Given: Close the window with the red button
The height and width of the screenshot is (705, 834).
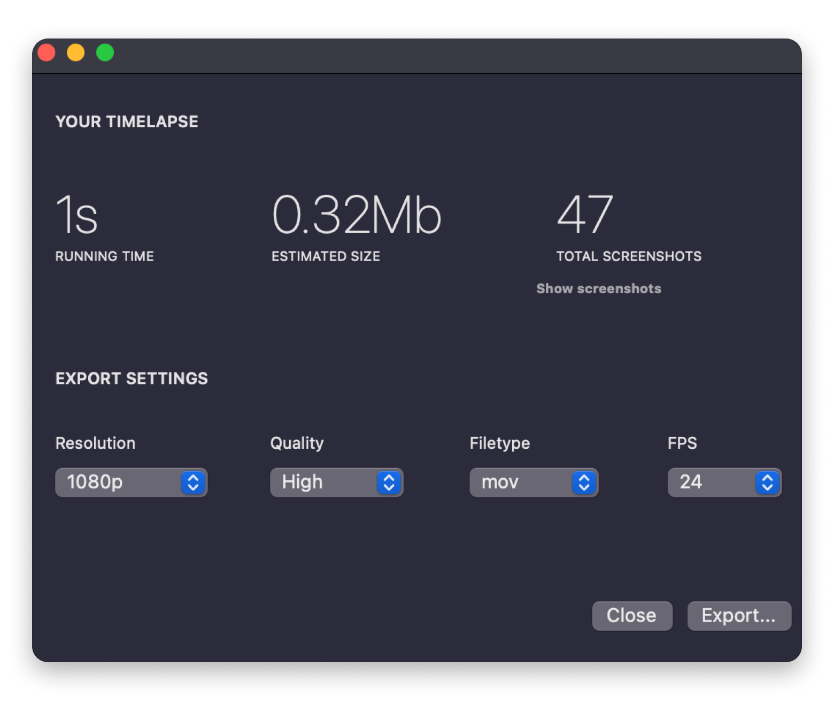Looking at the screenshot, I should tap(47, 52).
